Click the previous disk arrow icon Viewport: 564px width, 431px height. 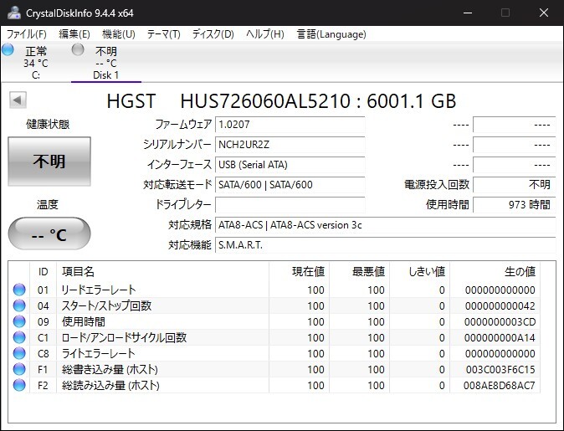point(17,100)
